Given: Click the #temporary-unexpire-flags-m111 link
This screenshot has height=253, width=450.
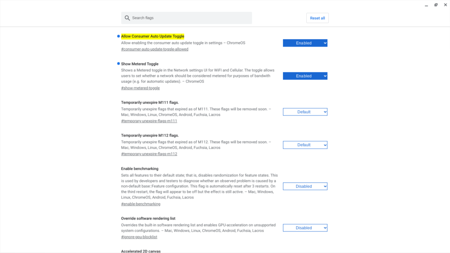Looking at the screenshot, I should [x=149, y=121].
